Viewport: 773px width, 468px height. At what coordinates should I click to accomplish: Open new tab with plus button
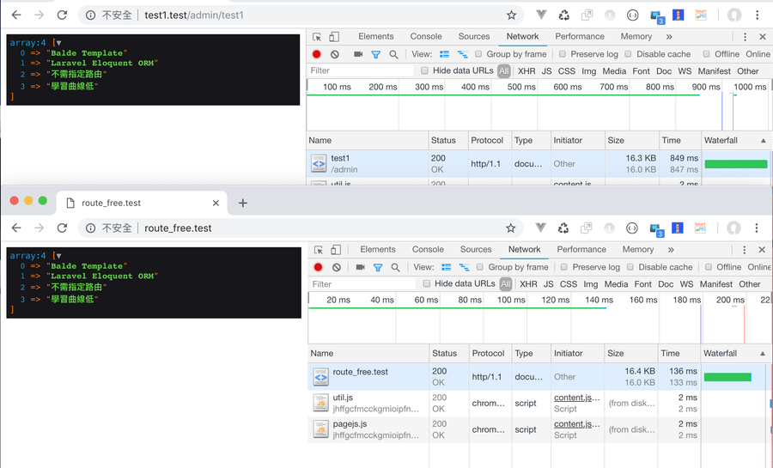tap(242, 203)
